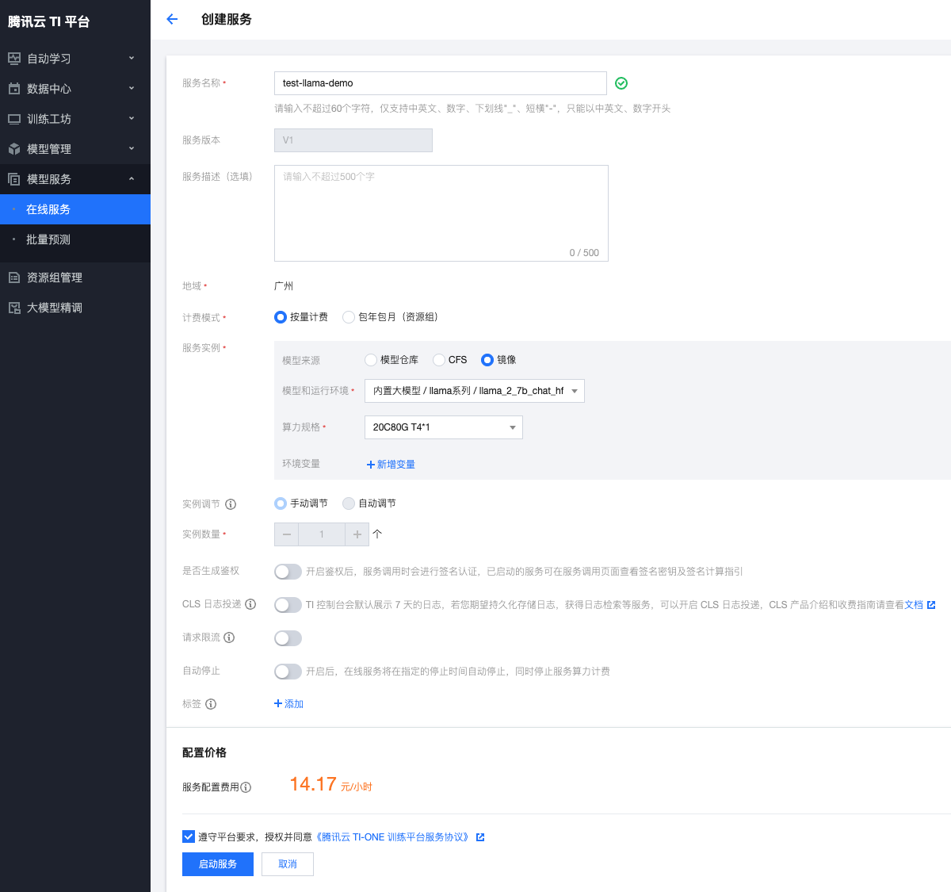Open 批量预测 in the sidebar
This screenshot has height=892, width=951.
[48, 239]
